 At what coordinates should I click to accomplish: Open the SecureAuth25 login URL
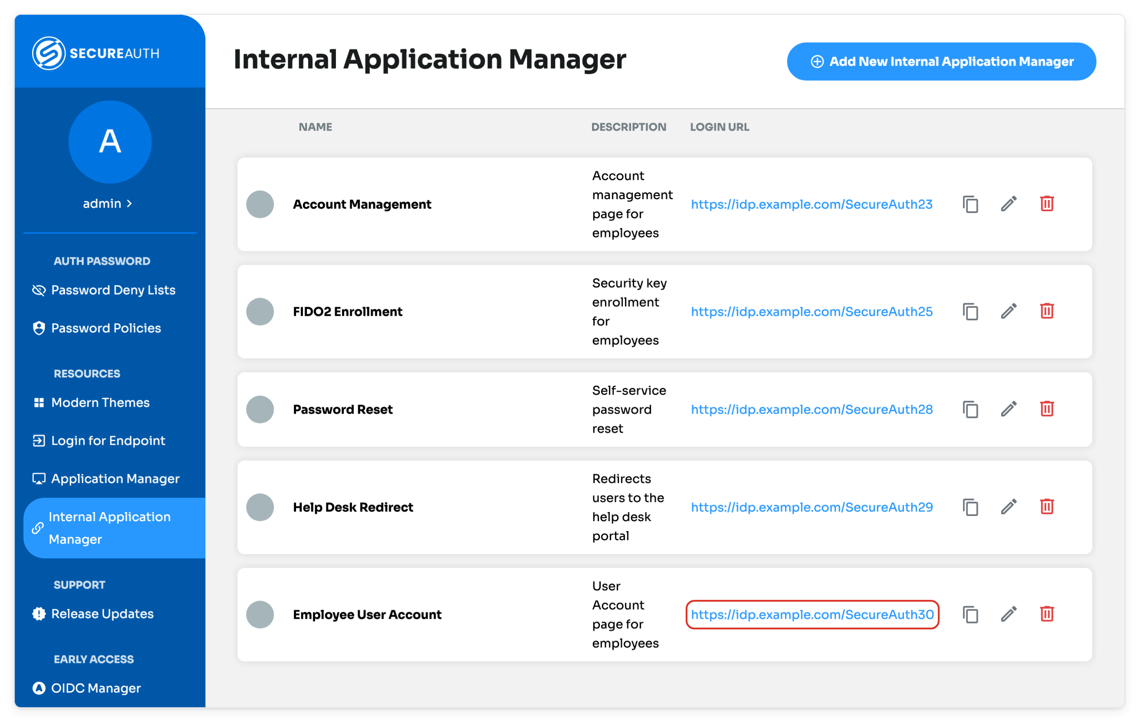[812, 312]
